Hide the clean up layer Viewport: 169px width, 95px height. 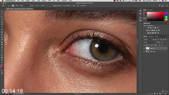(144, 48)
